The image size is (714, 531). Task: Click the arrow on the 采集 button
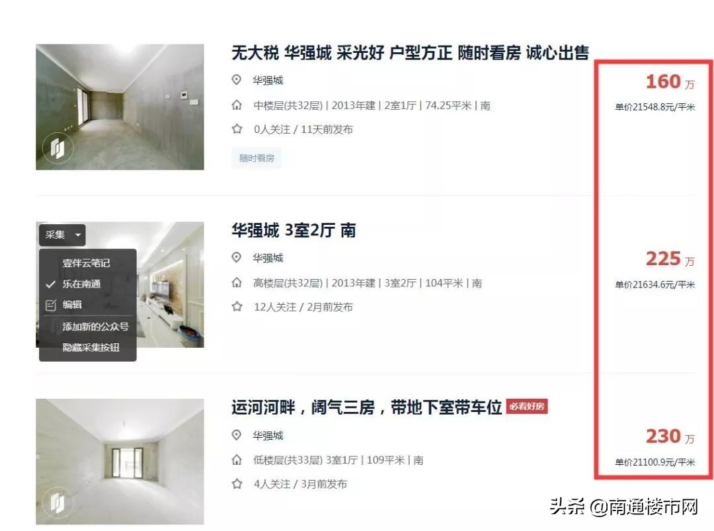click(78, 235)
